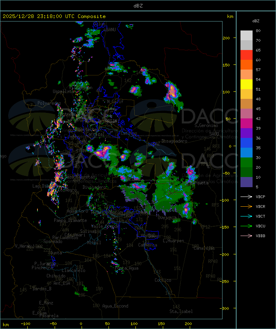Click the Canalejas place label

pos(204,248)
